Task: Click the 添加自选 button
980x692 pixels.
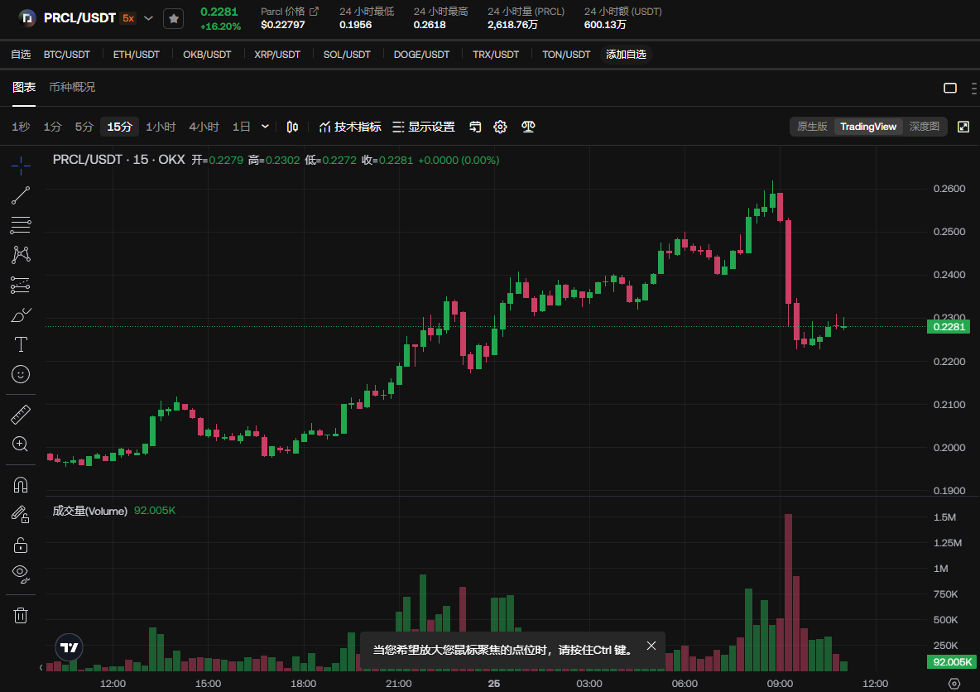Action: pyautogui.click(x=626, y=55)
